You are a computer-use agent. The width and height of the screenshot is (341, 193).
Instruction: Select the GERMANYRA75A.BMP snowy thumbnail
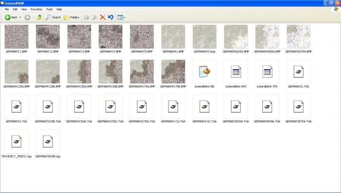298,37
